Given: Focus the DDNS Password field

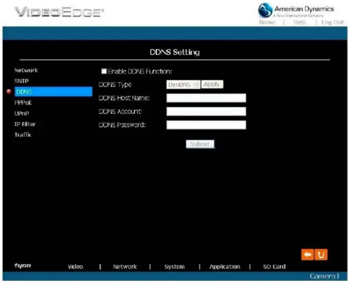Looking at the screenshot, I should click(206, 125).
